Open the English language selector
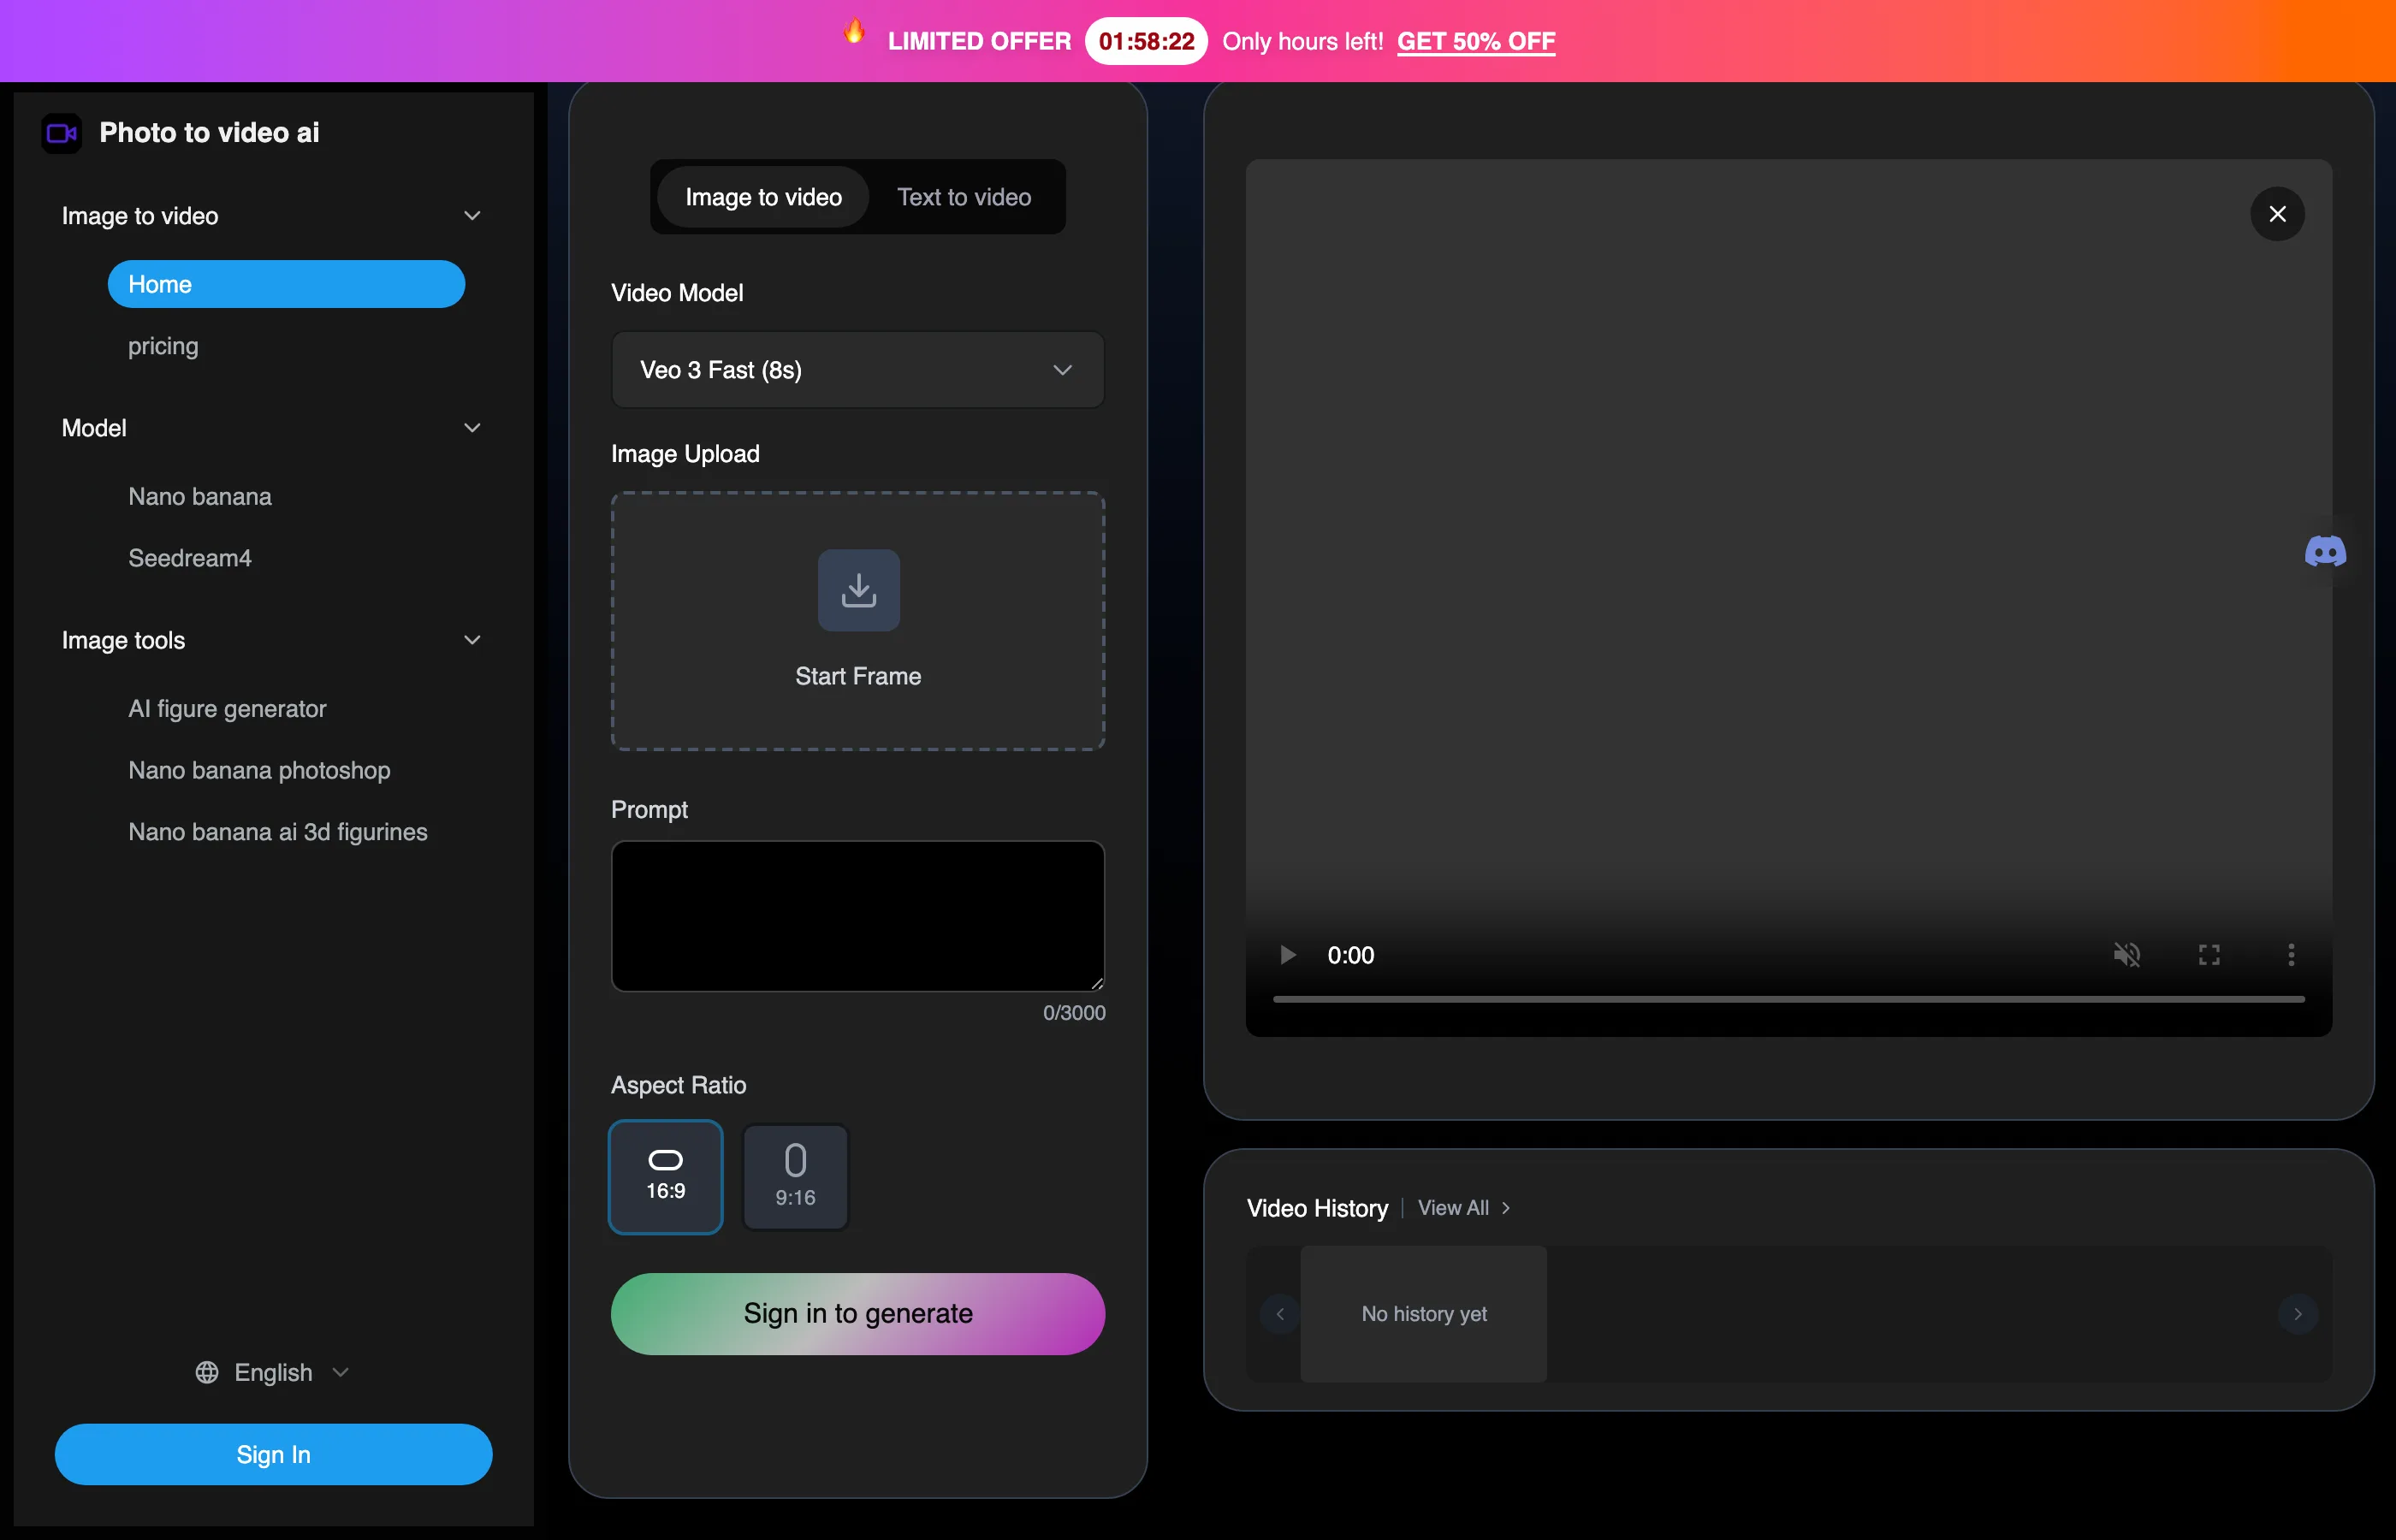Viewport: 2396px width, 1540px height. coord(271,1372)
